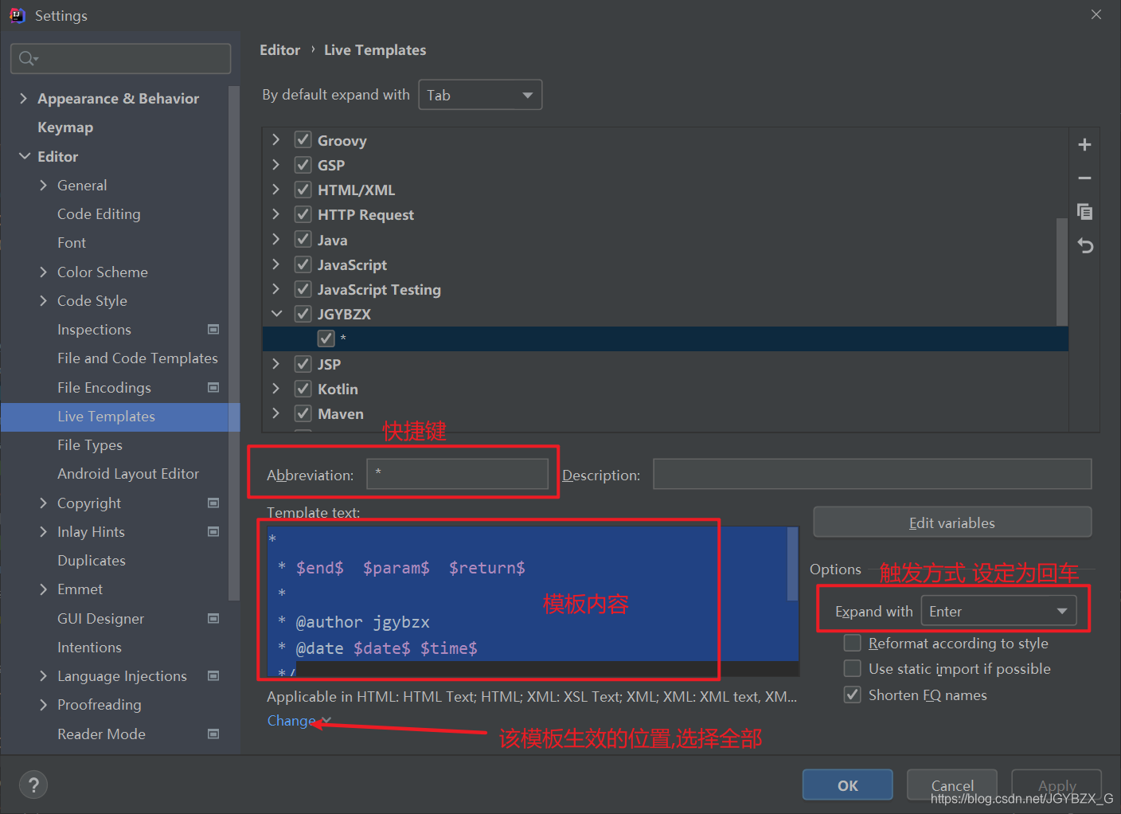Click the settings tree vertical scrollbar
This screenshot has width=1121, height=814.
click(x=233, y=342)
